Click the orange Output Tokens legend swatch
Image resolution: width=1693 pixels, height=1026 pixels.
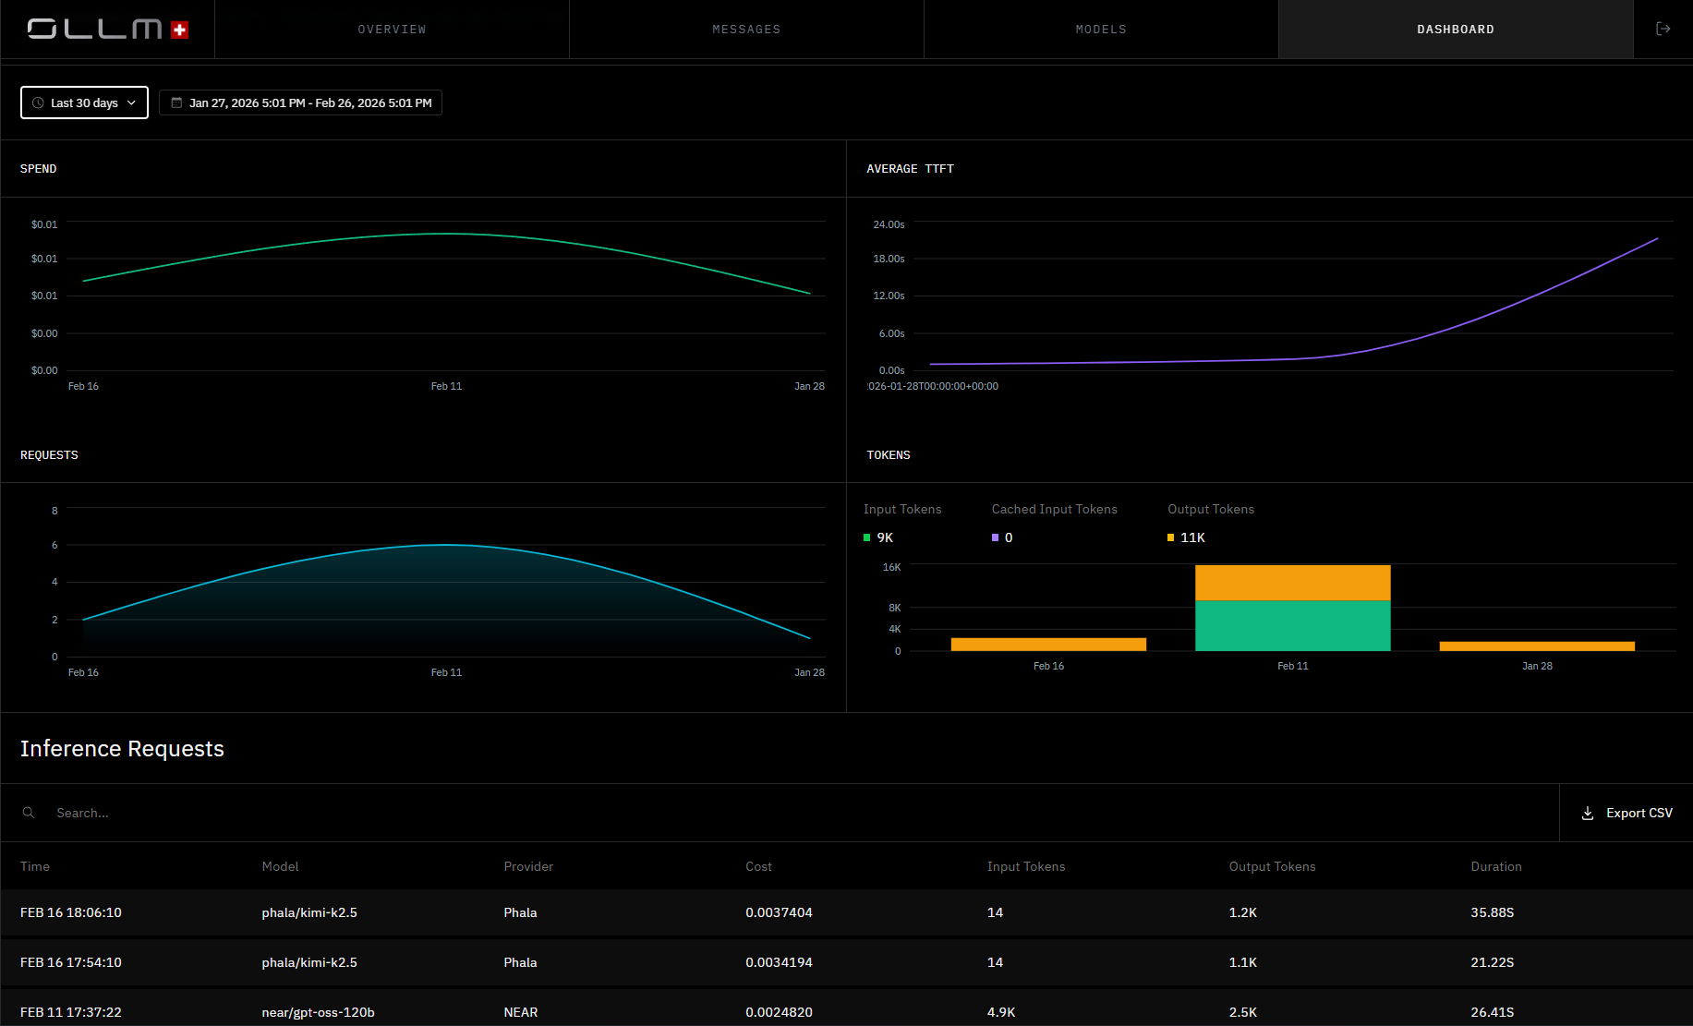1170,537
